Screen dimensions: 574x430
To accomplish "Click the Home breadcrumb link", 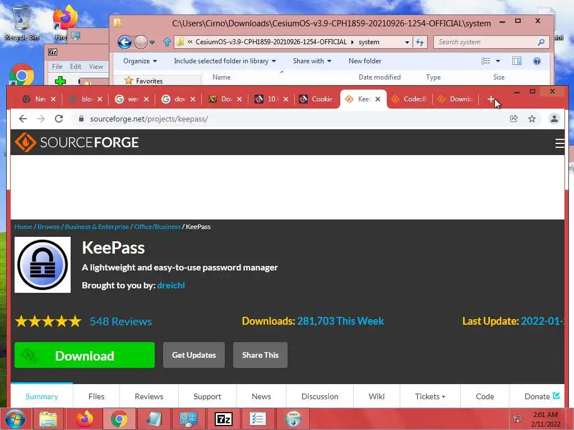I will click(24, 227).
